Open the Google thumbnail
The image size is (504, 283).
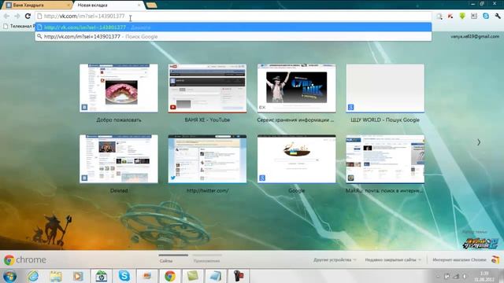296,159
